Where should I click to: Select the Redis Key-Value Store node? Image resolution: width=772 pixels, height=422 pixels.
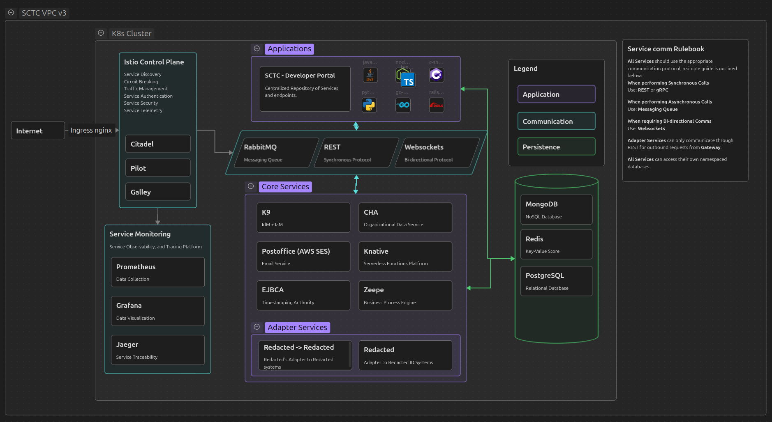click(x=556, y=244)
